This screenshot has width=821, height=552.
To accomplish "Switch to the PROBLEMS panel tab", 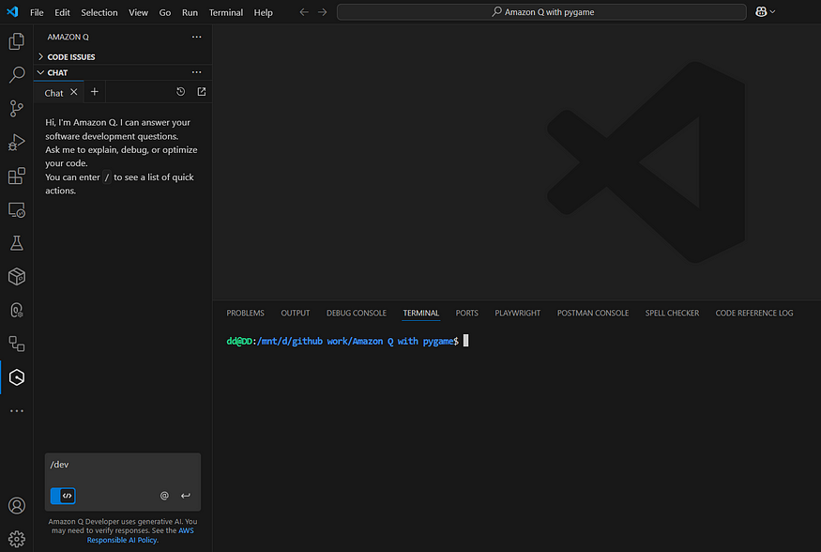I will 245,313.
